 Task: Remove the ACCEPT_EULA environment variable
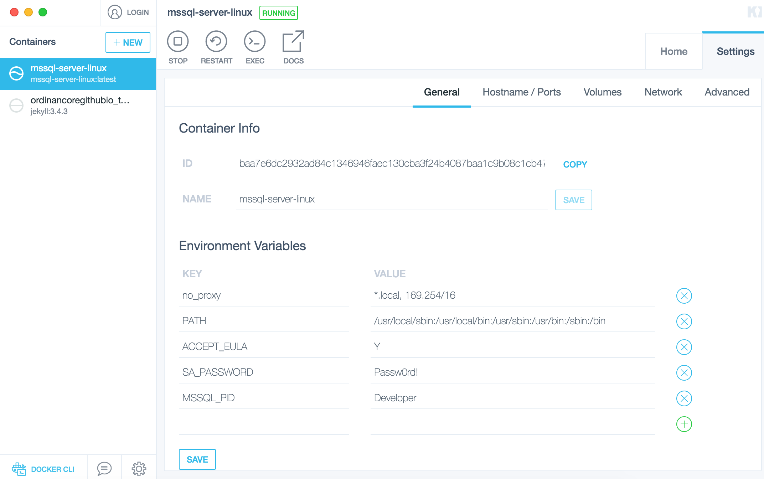(x=684, y=346)
